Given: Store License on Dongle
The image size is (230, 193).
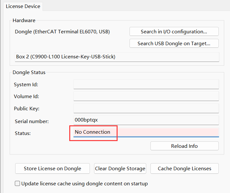Looking at the screenshot, I should (53, 168).
